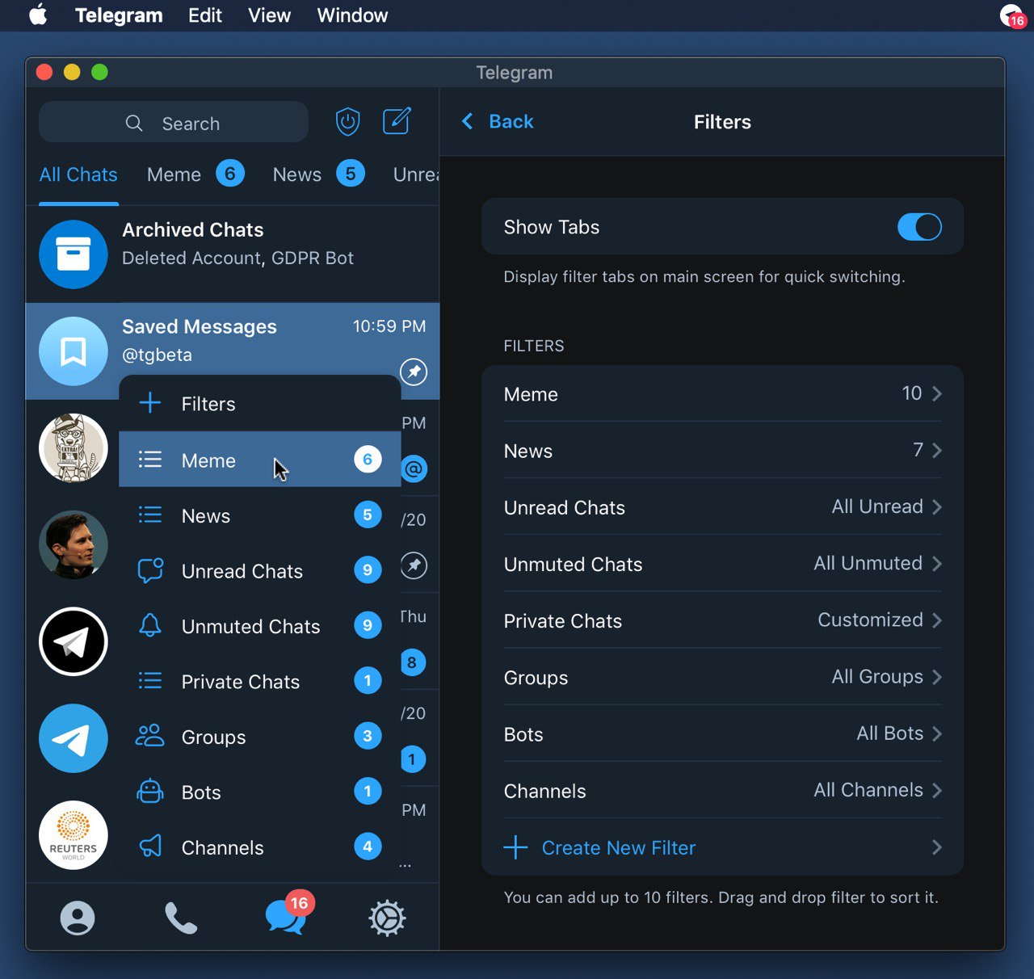This screenshot has width=1034, height=979.
Task: Click the mention @ badge icon
Action: tap(414, 468)
